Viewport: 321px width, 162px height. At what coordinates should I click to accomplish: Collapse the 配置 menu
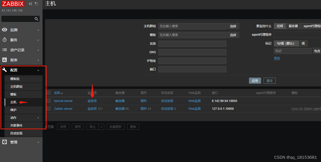click(38, 70)
